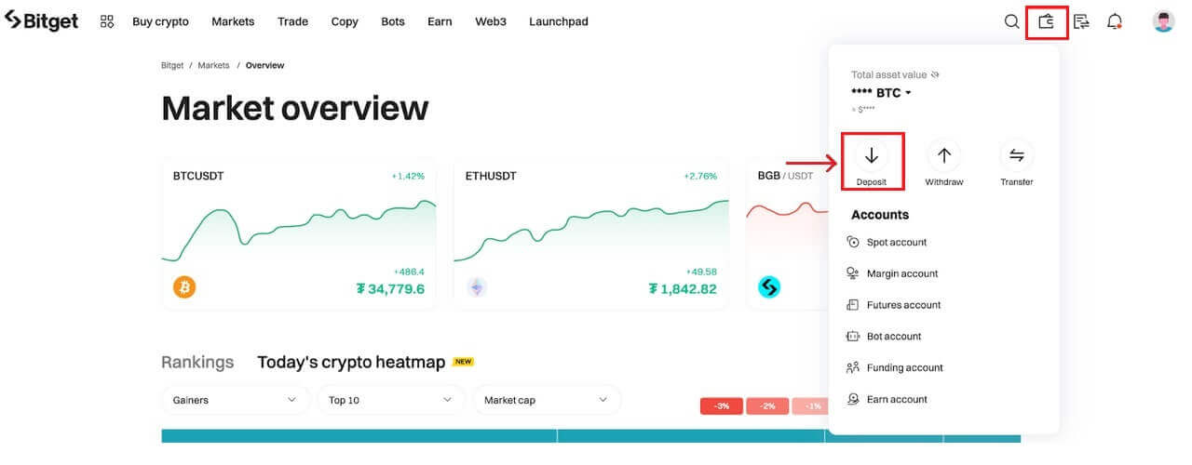Open the orders list icon

pyautogui.click(x=1081, y=21)
